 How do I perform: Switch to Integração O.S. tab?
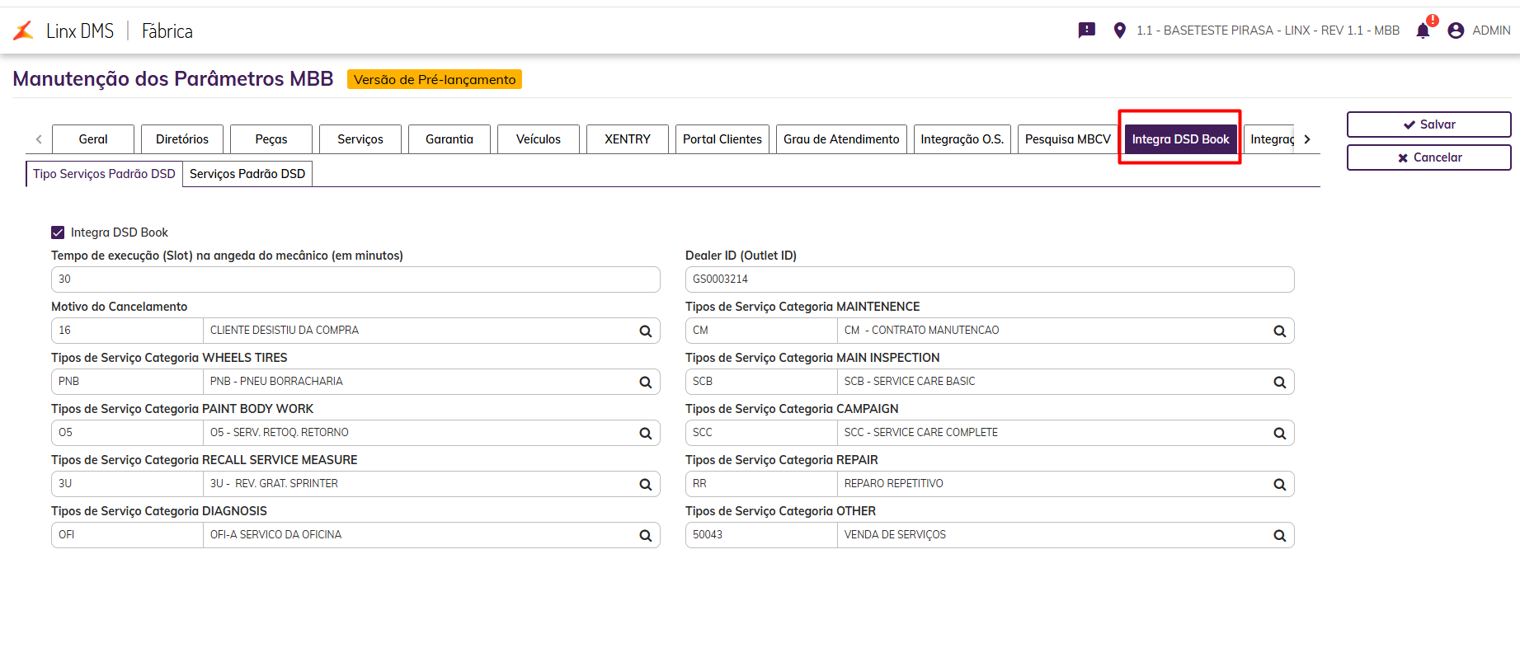coord(962,139)
